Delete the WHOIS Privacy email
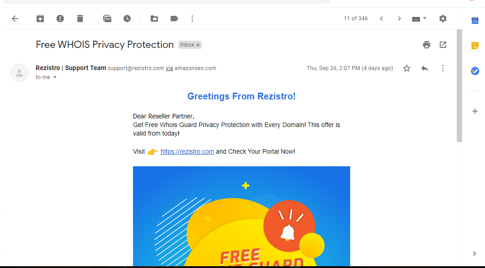Image resolution: width=485 pixels, height=268 pixels. [80, 19]
